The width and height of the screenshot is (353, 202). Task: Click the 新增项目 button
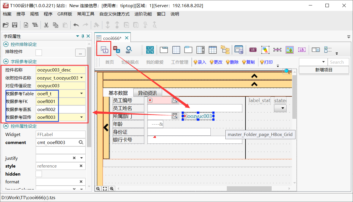(x=324, y=70)
